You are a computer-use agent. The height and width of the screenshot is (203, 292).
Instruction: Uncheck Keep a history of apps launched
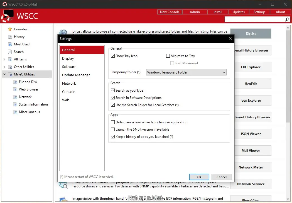(x=113, y=137)
